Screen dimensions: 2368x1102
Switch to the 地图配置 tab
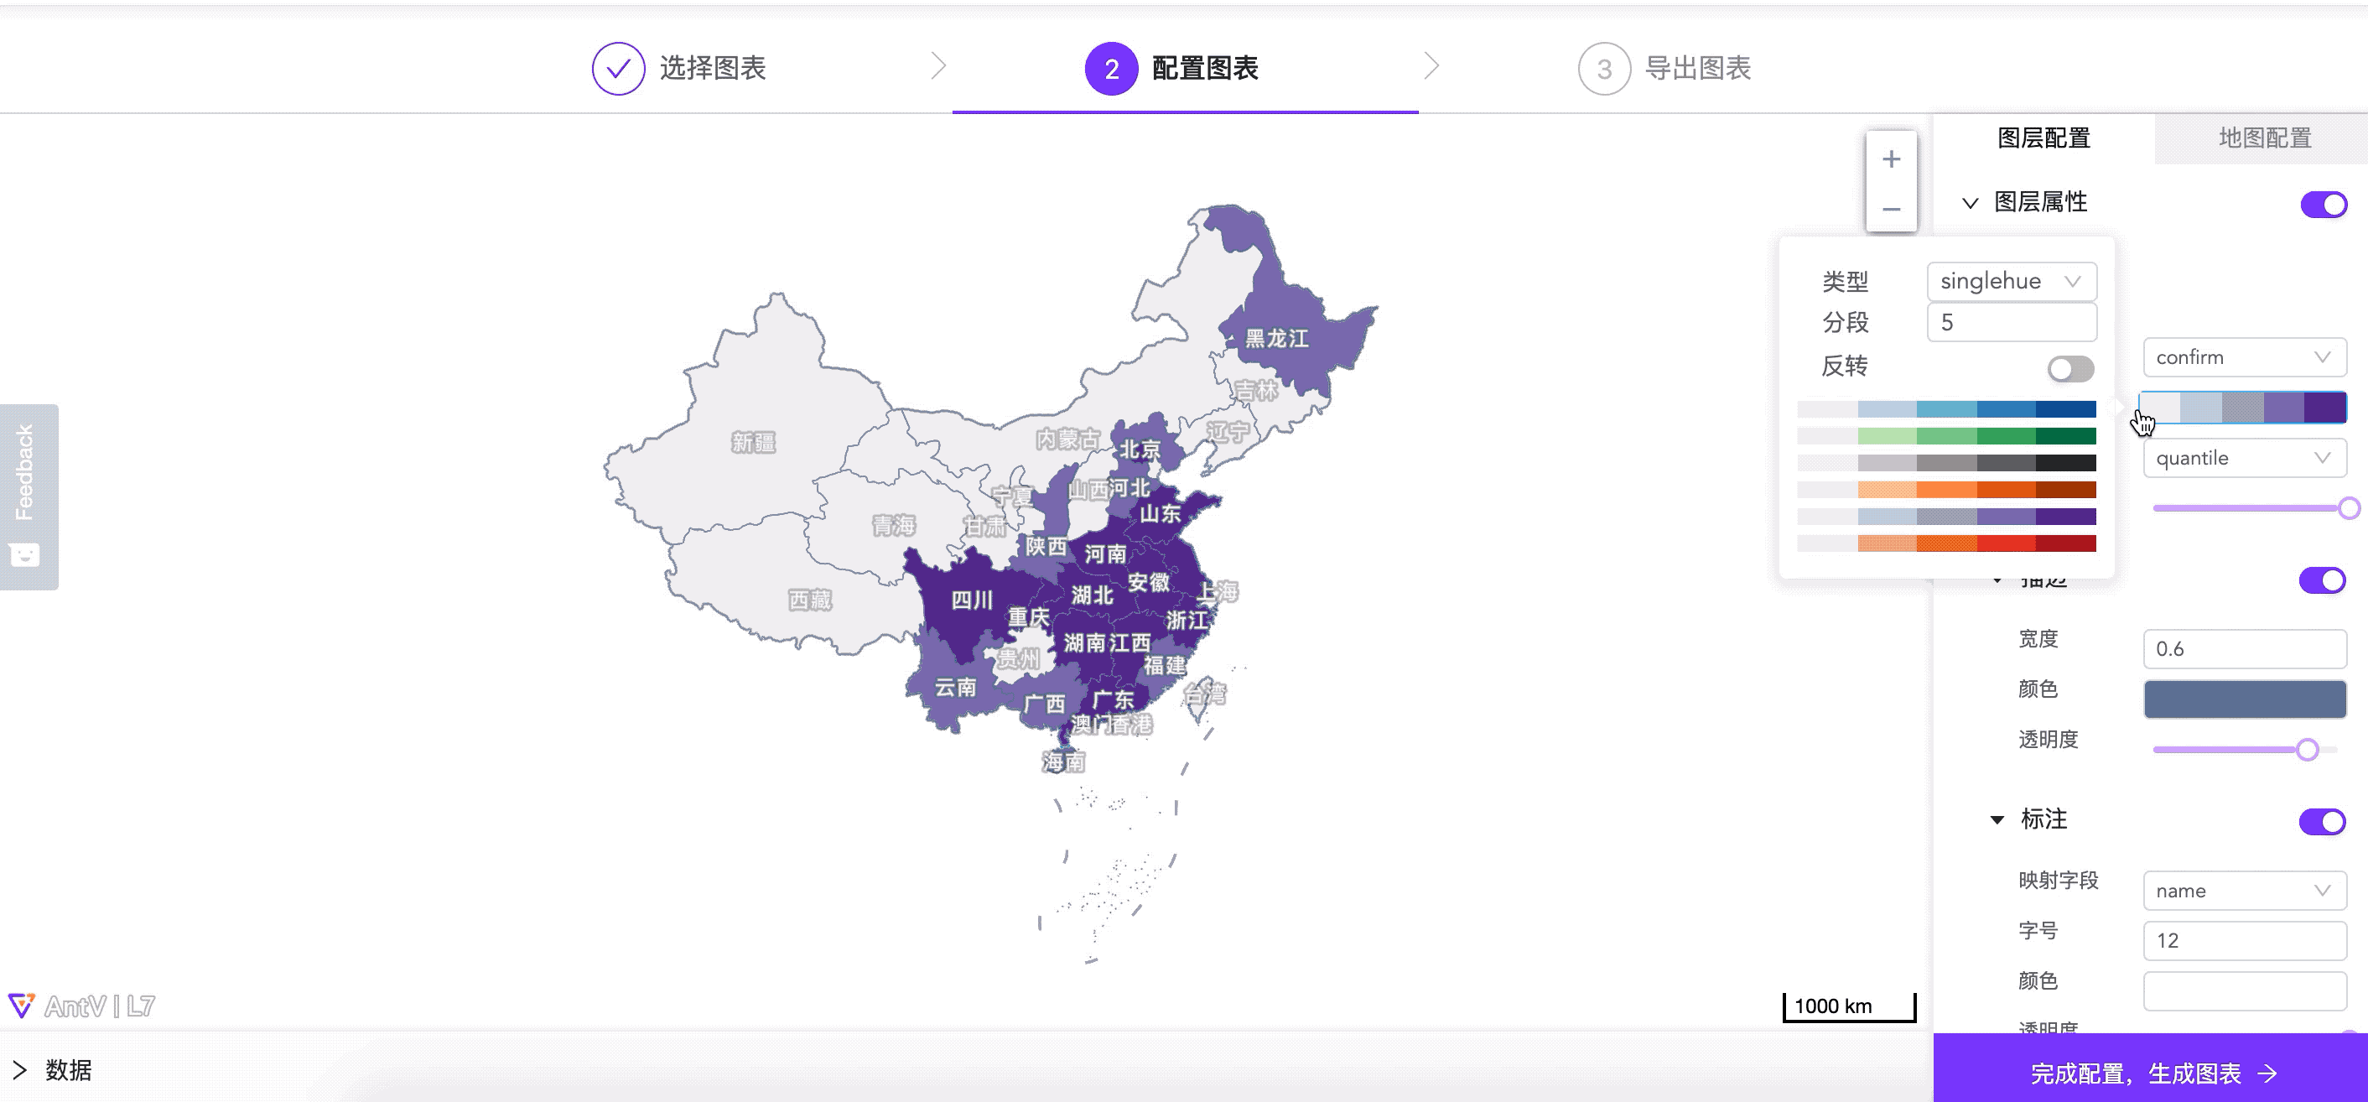point(2263,138)
